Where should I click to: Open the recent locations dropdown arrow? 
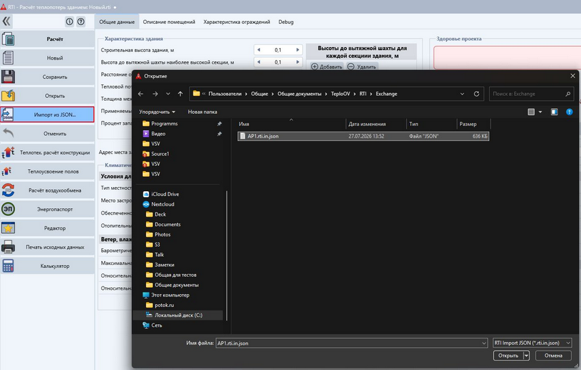pos(168,94)
